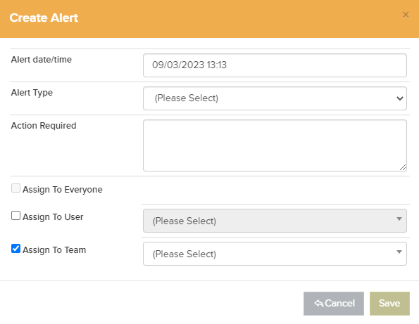Click the Create Alert header title

(x=44, y=18)
